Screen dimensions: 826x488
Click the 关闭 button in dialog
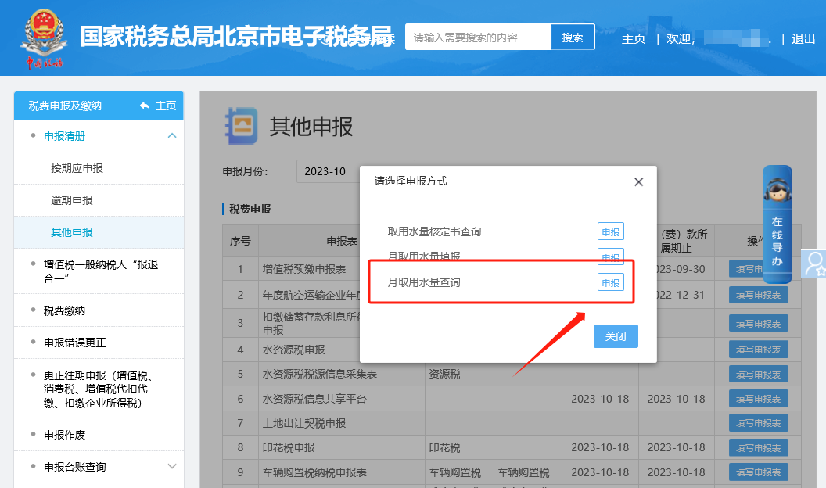[616, 336]
